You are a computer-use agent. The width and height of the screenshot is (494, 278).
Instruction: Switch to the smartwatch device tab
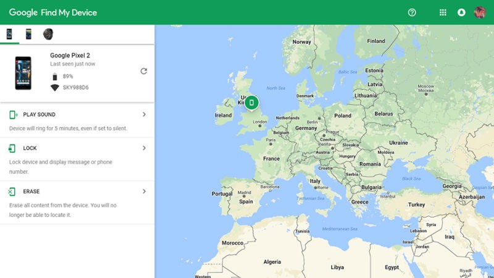point(48,34)
